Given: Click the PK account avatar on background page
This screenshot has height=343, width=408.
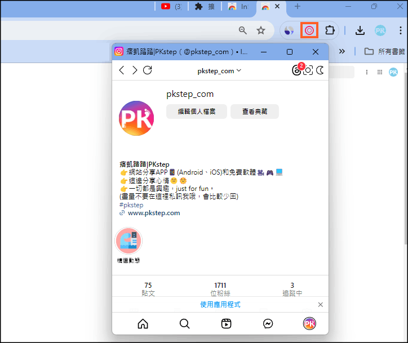Looking at the screenshot, I should [x=393, y=72].
